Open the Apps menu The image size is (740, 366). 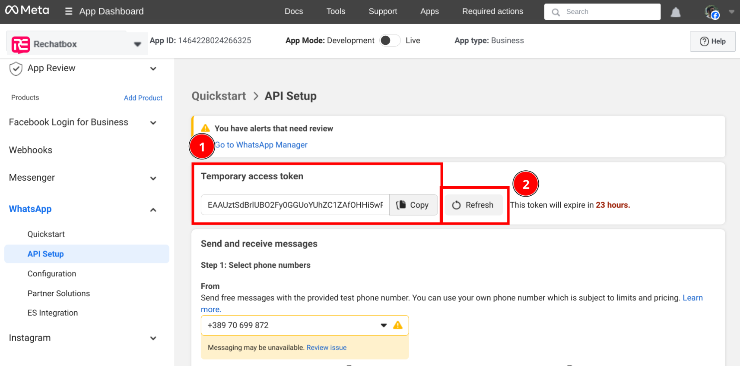[429, 11]
